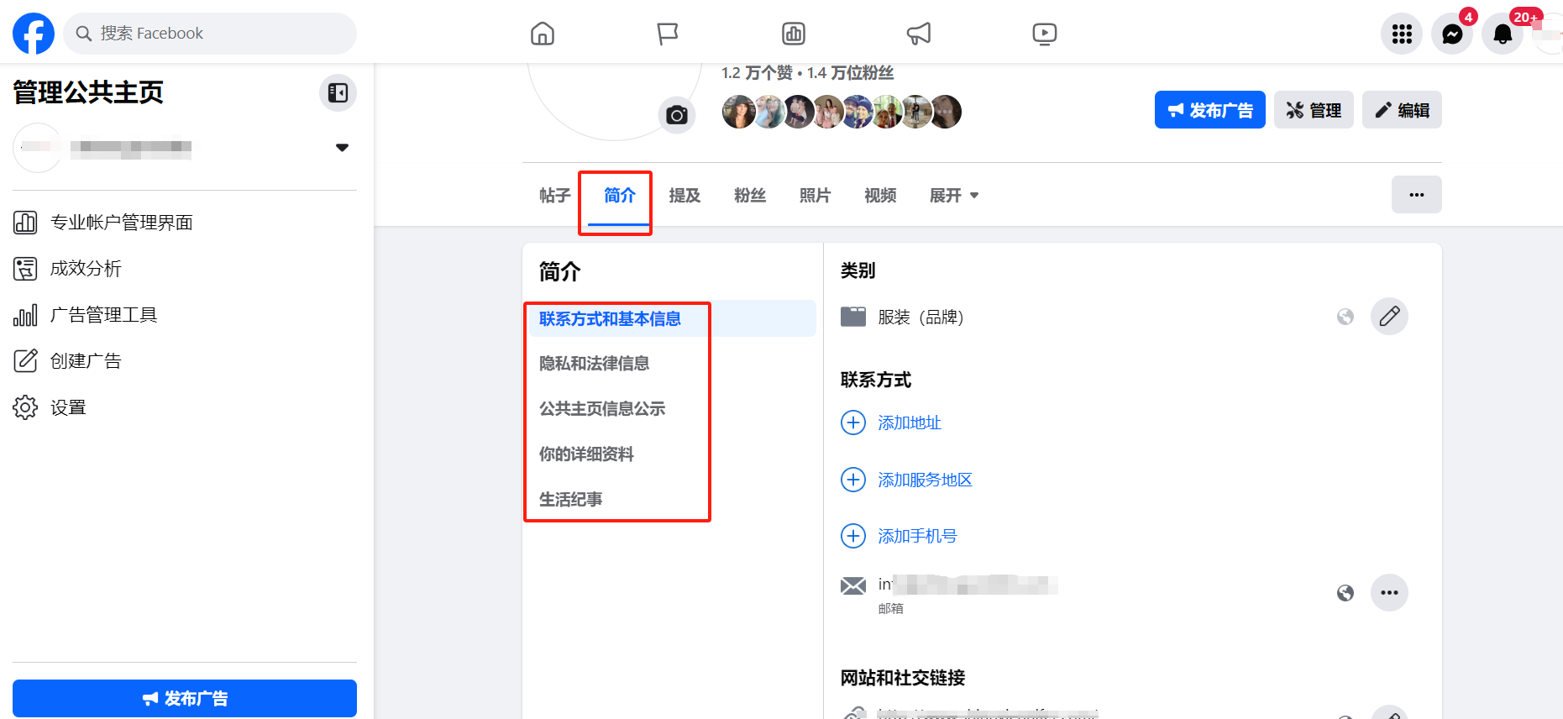Image resolution: width=1563 pixels, height=719 pixels.
Task: Click the plus icon beside 添加服务地区
Action: 853,480
